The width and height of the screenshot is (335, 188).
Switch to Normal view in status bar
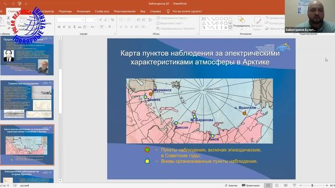point(268,185)
